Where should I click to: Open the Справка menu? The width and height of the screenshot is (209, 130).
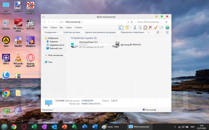pos(78,27)
